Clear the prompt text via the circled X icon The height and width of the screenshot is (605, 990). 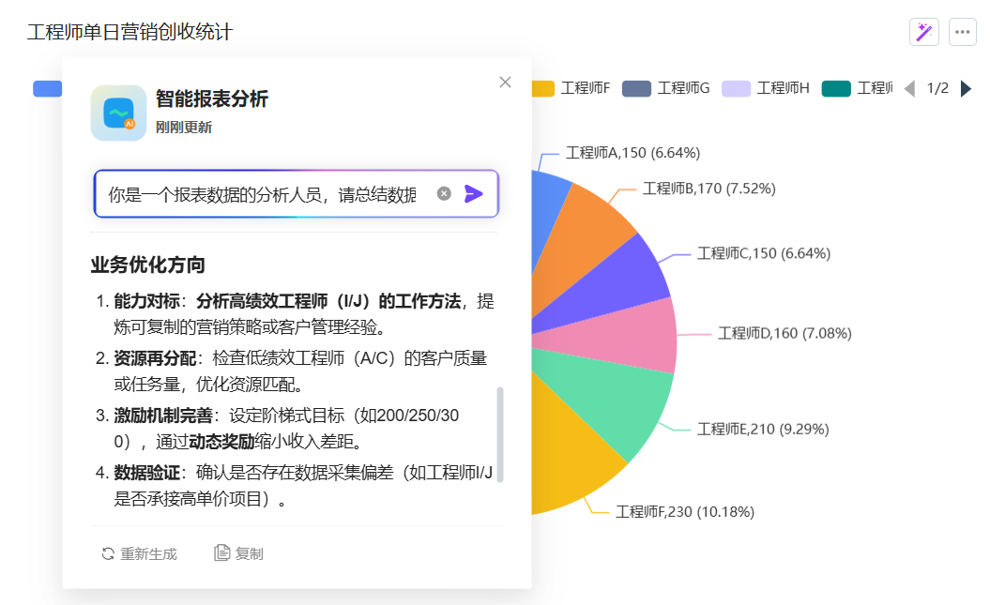click(443, 193)
